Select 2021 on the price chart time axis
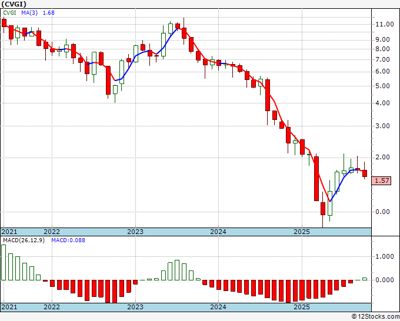The width and height of the screenshot is (400, 321). [9, 232]
